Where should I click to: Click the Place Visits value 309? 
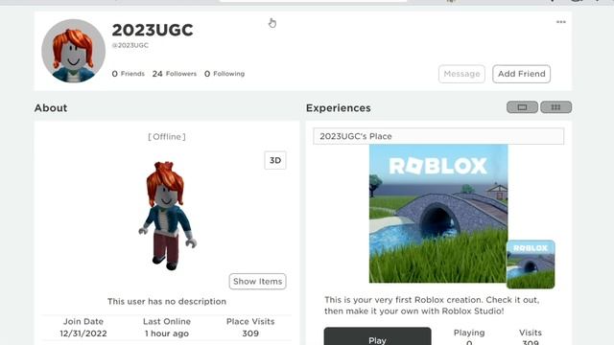[250, 333]
